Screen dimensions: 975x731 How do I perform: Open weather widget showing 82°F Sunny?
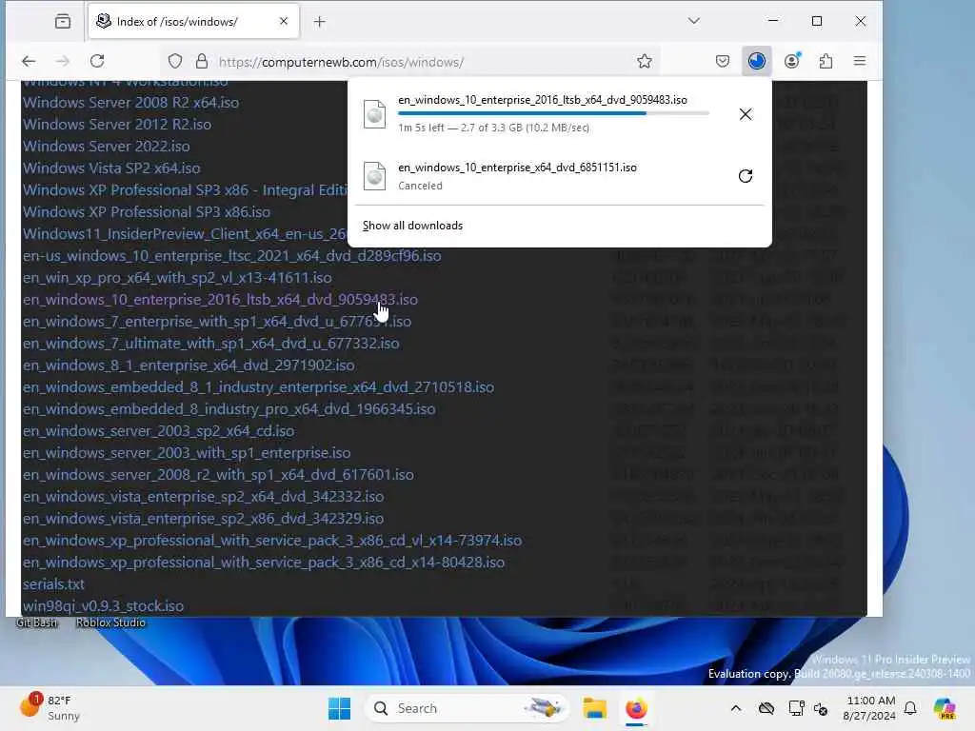50,708
